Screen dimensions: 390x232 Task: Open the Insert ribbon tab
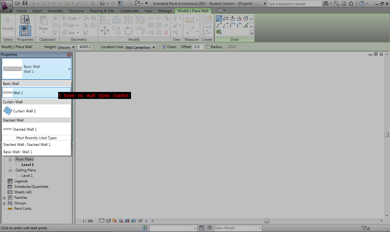tap(37, 11)
